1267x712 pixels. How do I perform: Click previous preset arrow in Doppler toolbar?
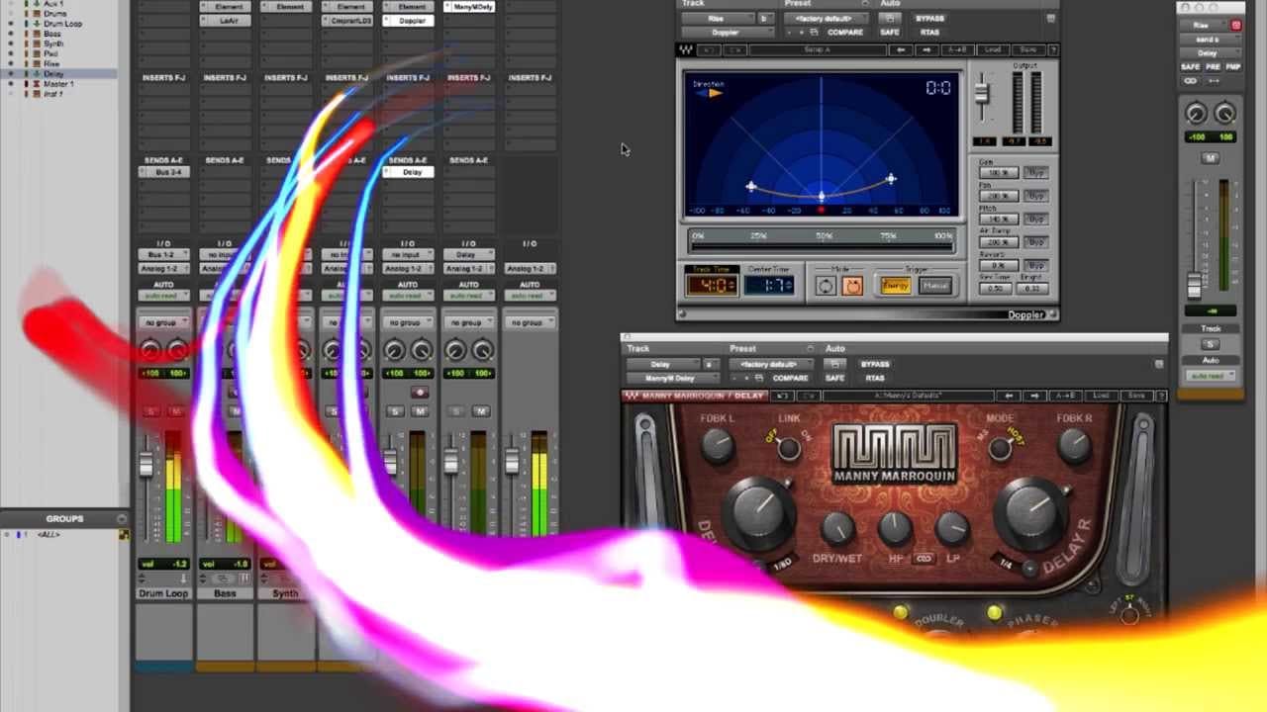900,49
